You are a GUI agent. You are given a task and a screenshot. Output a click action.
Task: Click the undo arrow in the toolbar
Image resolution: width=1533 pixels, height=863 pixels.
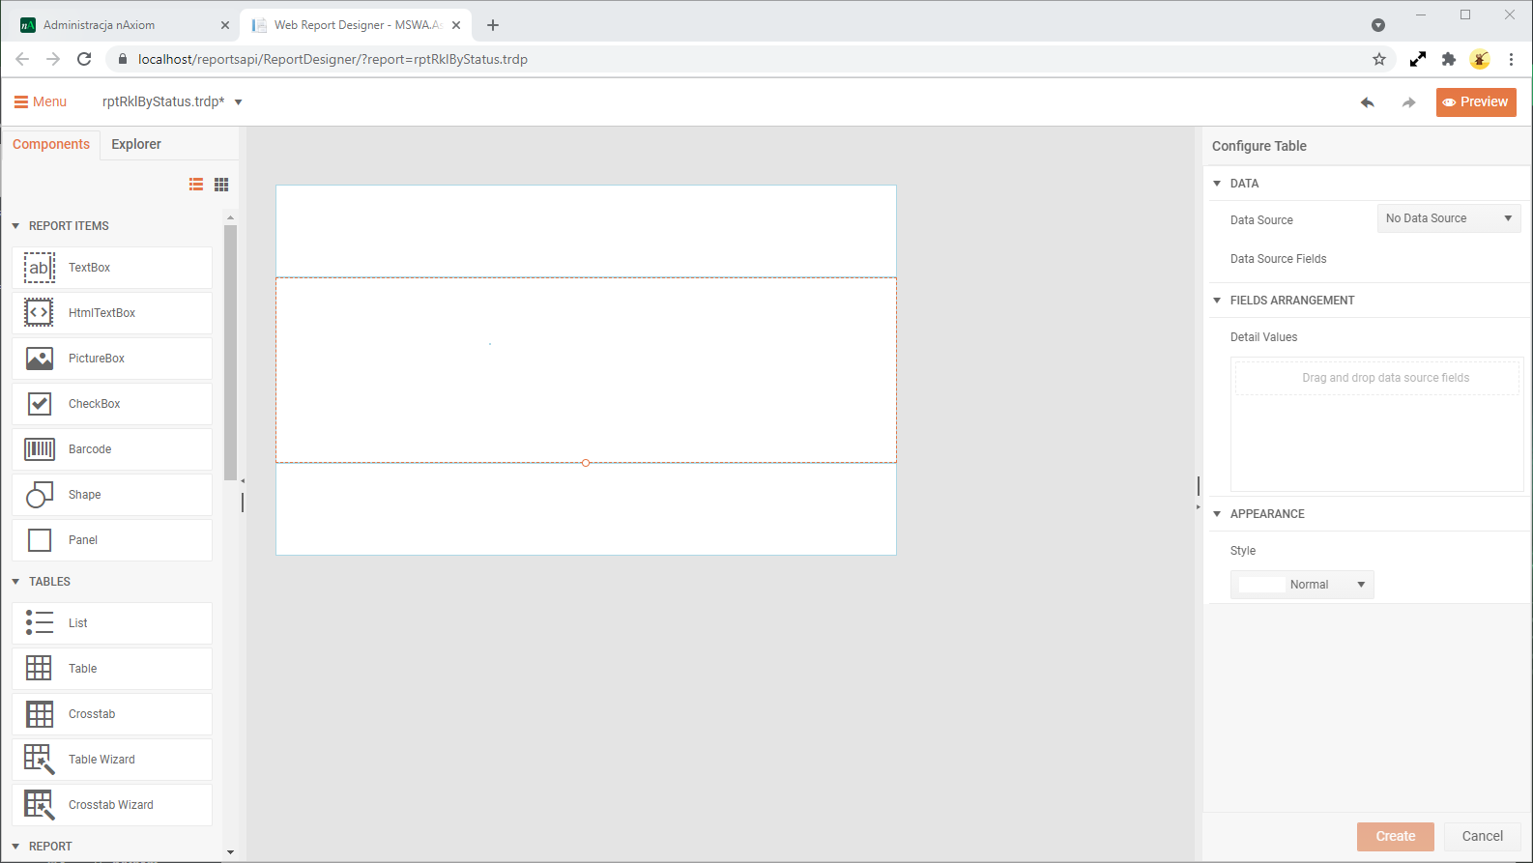[x=1367, y=102]
